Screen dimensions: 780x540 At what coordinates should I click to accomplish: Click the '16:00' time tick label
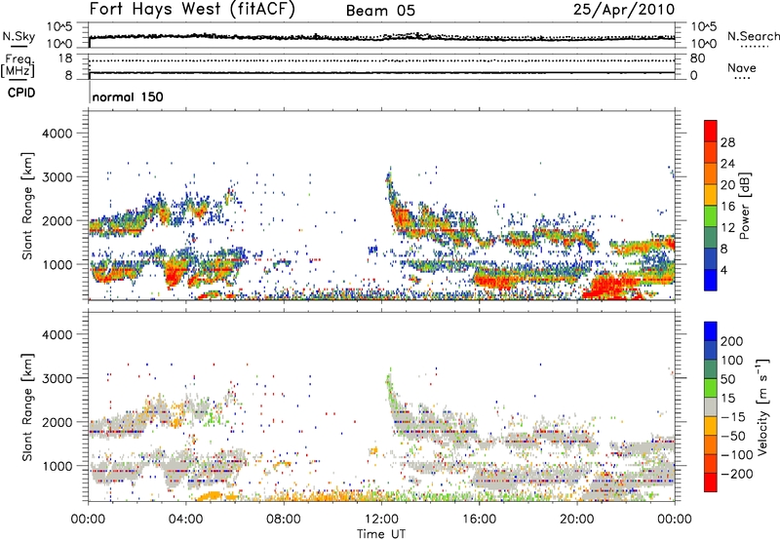click(x=479, y=520)
